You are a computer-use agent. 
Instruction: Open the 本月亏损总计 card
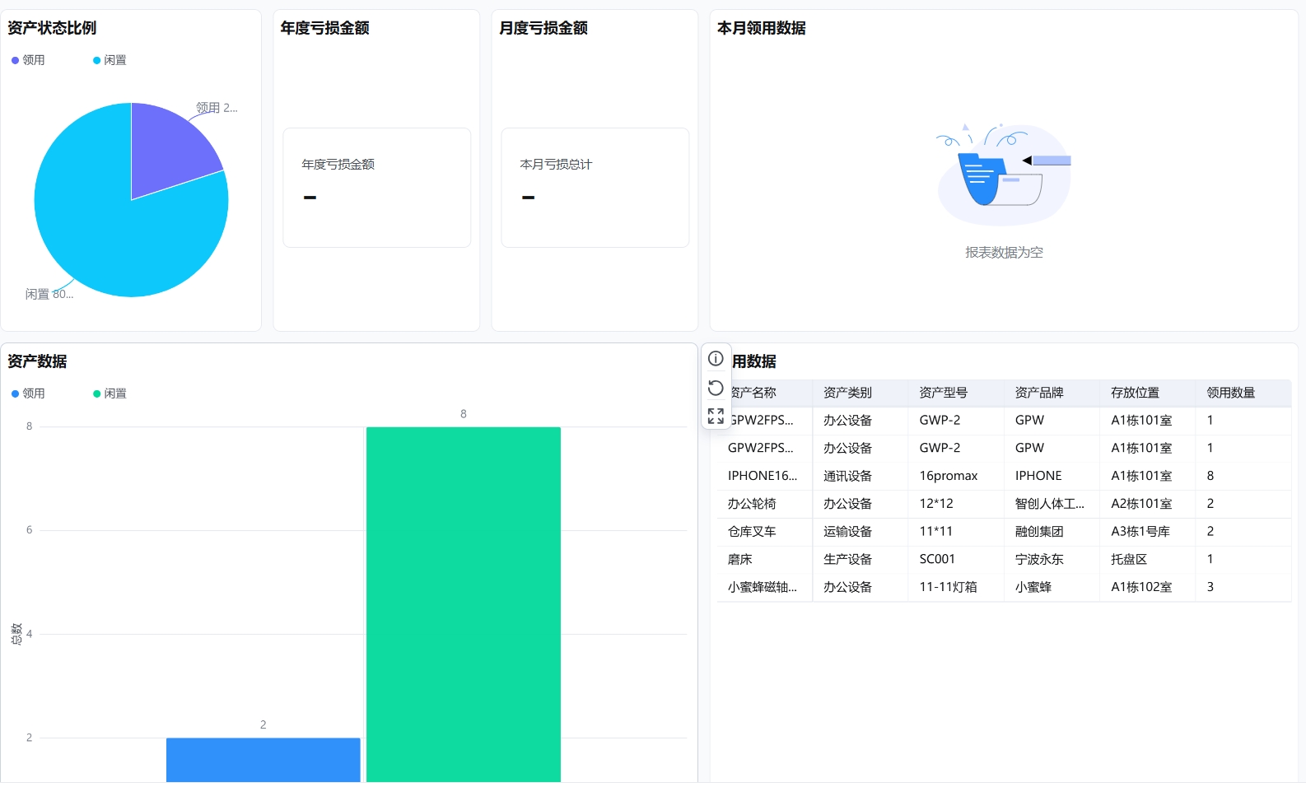click(595, 187)
